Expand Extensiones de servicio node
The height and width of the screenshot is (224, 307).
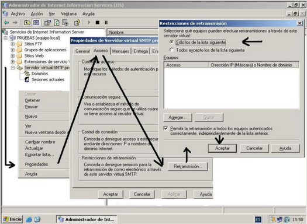pyautogui.click(x=13, y=62)
